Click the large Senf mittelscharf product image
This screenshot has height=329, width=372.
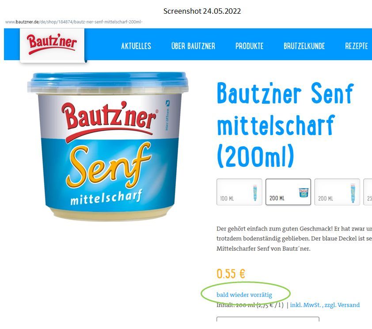click(108, 146)
